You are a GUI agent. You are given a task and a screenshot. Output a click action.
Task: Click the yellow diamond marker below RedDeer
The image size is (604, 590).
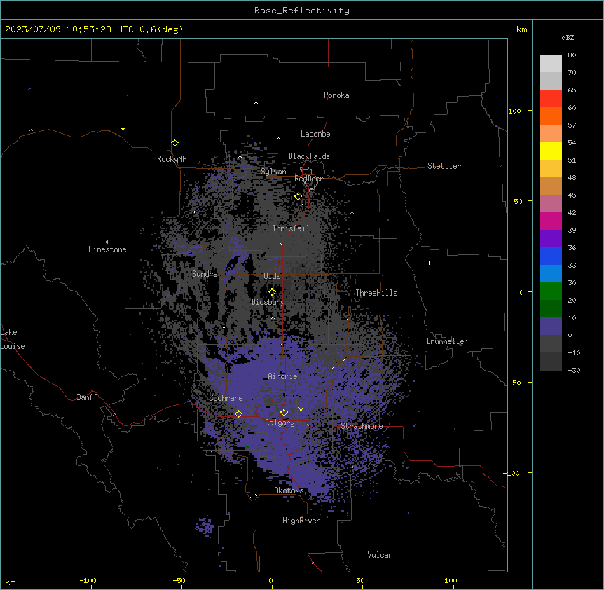coord(298,197)
